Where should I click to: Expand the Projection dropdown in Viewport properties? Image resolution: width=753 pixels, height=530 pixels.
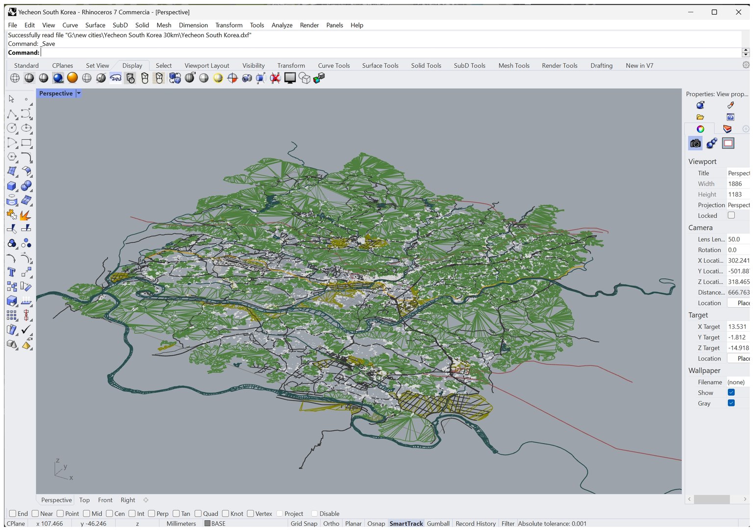(738, 205)
